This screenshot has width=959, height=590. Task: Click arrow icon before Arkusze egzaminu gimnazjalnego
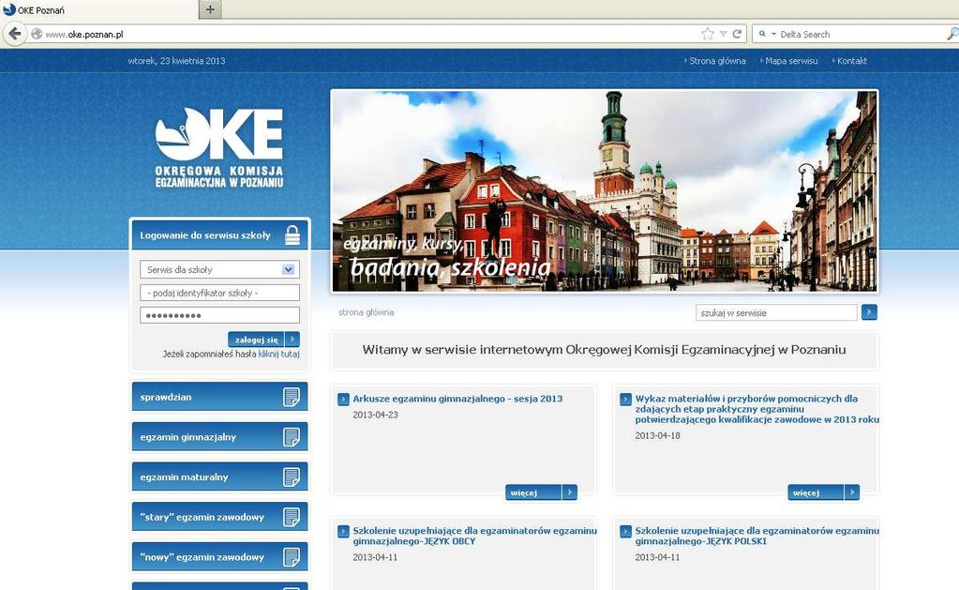point(343,399)
